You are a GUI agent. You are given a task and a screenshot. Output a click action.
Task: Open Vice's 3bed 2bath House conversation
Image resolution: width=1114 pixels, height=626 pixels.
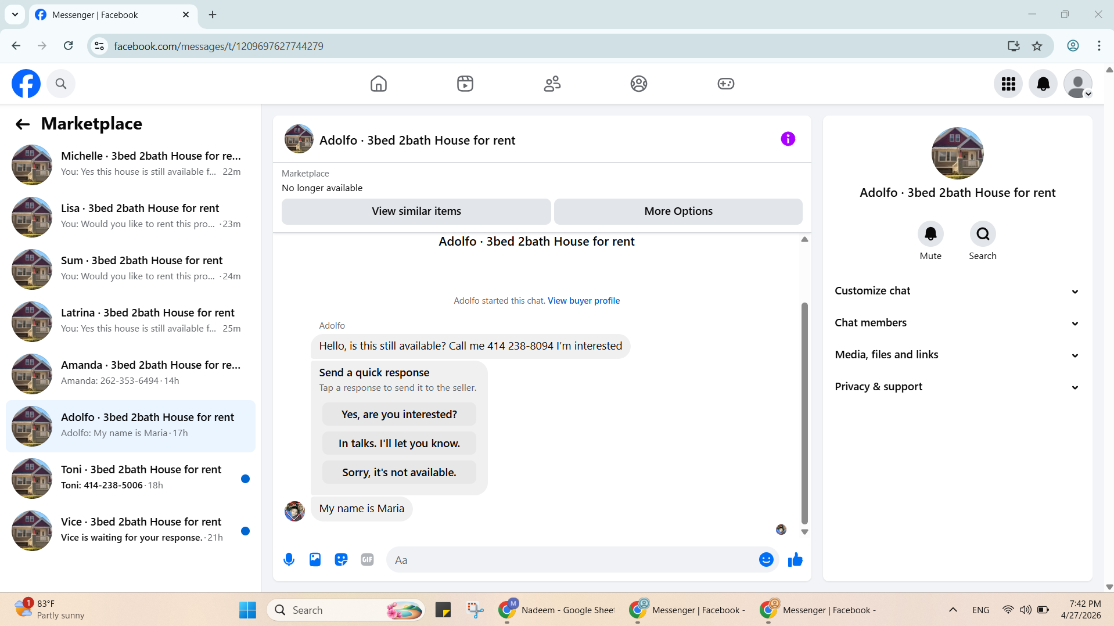131,530
